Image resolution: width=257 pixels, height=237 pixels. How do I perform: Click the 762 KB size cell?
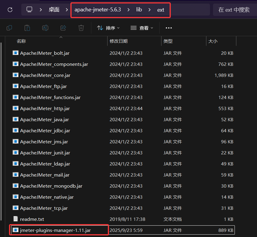click(226, 64)
